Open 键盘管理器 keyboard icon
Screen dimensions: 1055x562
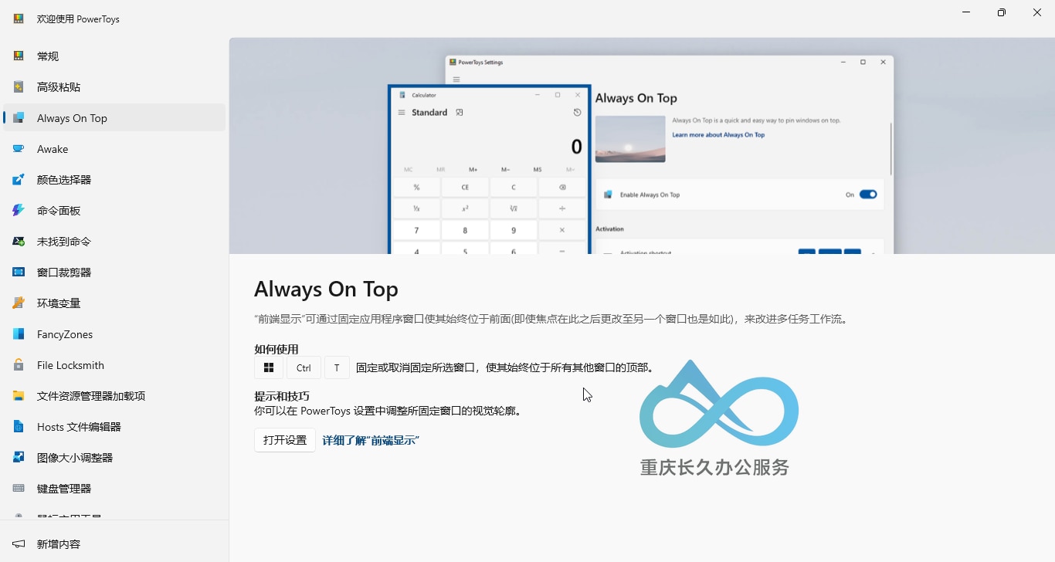tap(19, 488)
